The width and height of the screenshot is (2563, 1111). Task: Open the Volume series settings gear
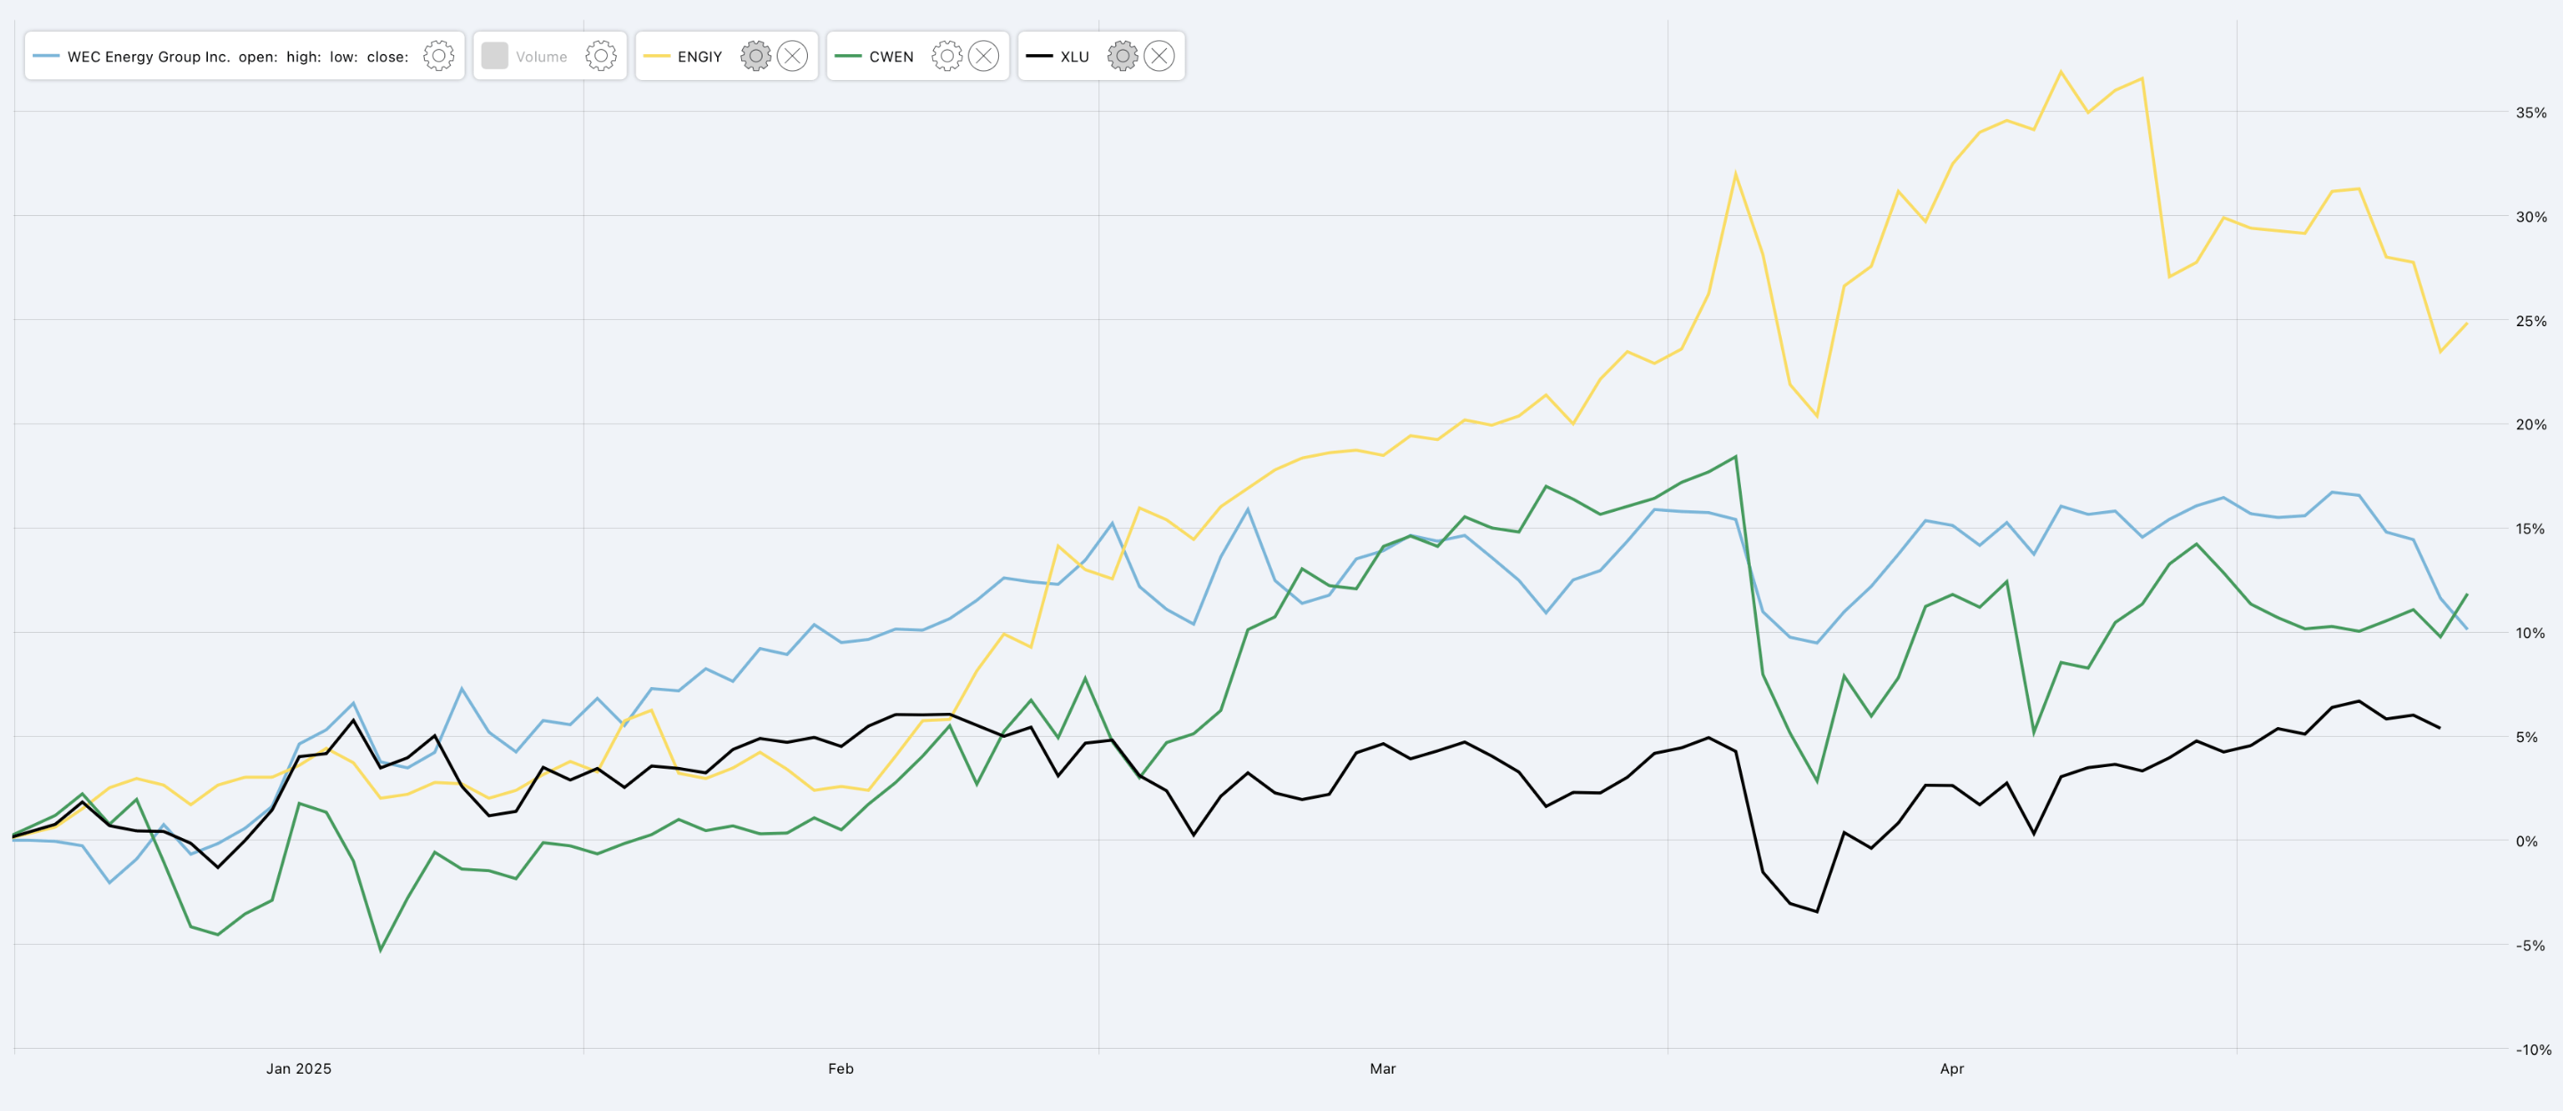601,56
